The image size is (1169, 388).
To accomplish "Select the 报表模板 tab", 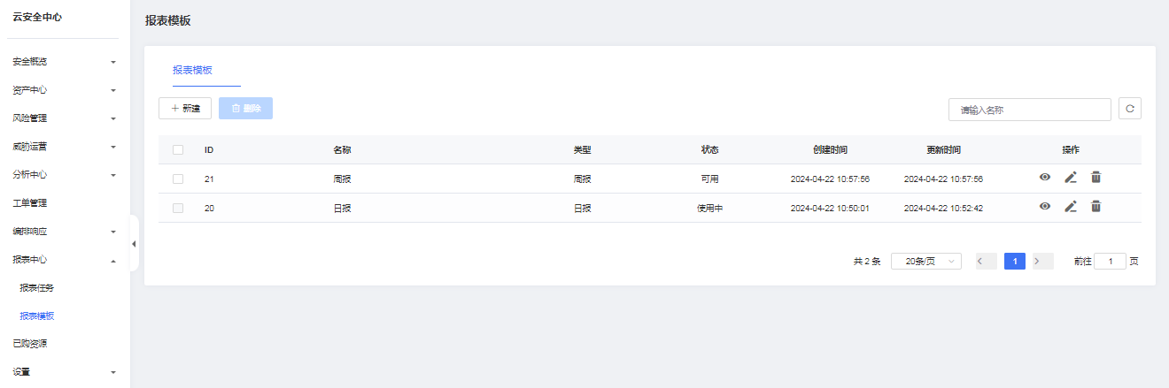I will [192, 70].
